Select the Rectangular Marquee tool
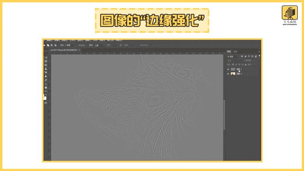Image resolution: width=304 pixels, height=171 pixels. [x=46, y=54]
